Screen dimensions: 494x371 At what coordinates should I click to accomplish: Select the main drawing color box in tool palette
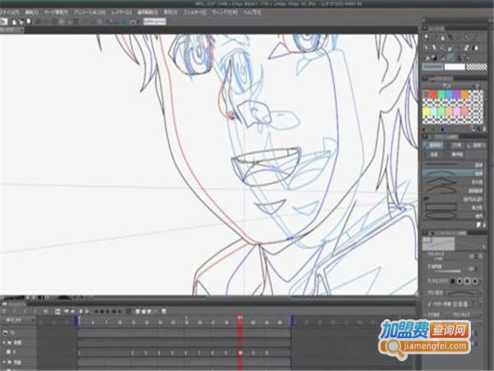[432, 67]
